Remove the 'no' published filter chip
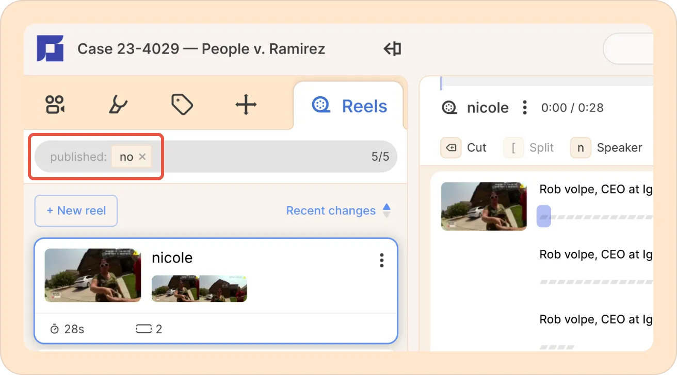The image size is (677, 375). click(142, 157)
